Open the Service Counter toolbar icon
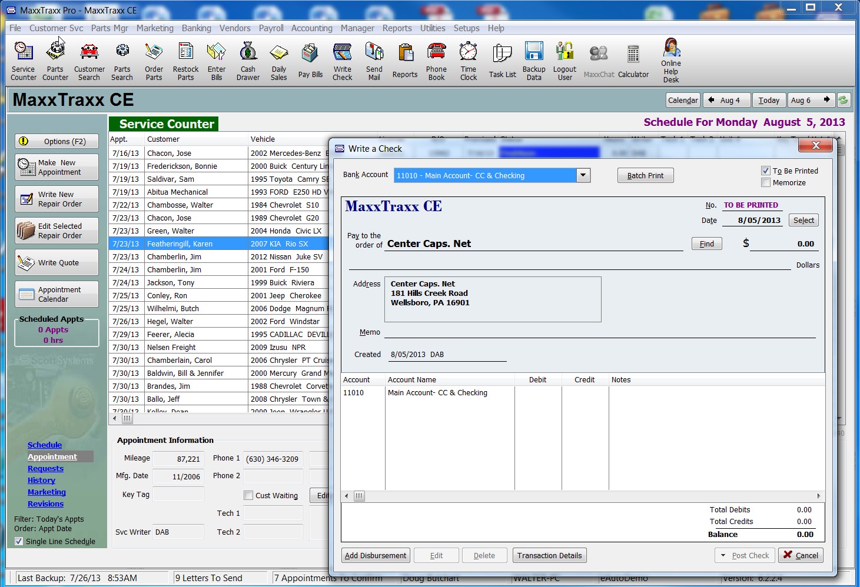 24,61
